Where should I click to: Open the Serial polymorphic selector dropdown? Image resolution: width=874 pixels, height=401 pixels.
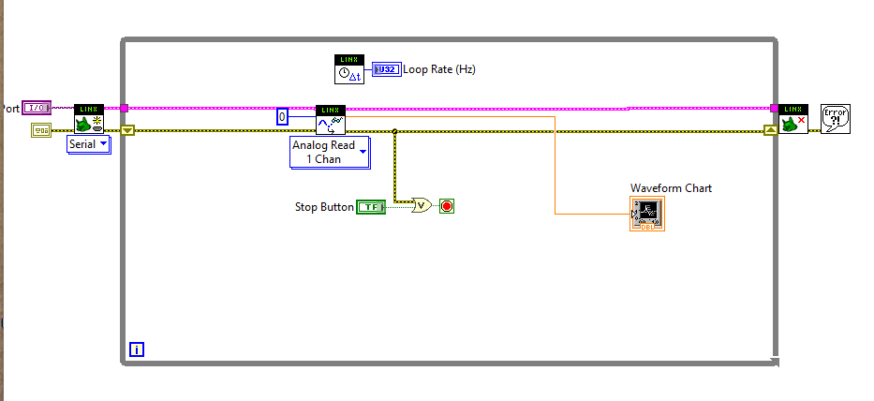coord(89,144)
